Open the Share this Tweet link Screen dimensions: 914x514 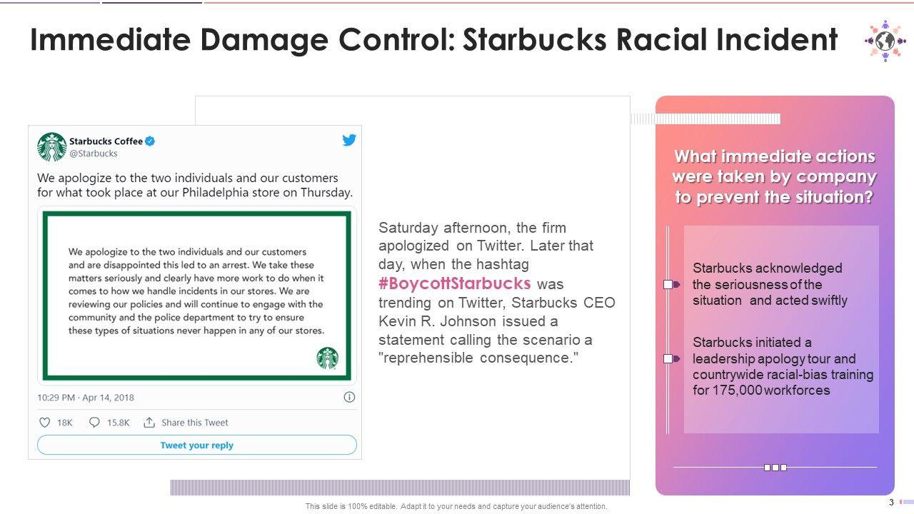click(195, 423)
